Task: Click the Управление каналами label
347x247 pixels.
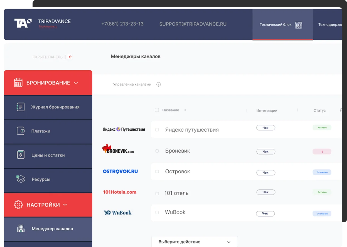Action: coord(132,84)
